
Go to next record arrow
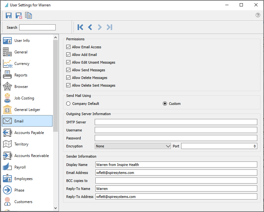pyautogui.click(x=100, y=27)
